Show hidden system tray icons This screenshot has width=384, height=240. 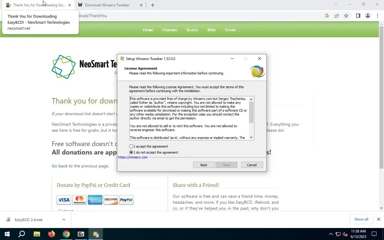tap(331, 234)
